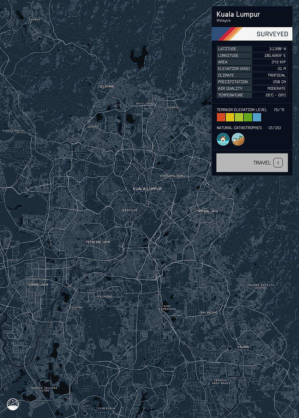299x418 pixels.
Task: Click the CYBERJAYA map label
Action: [107, 408]
